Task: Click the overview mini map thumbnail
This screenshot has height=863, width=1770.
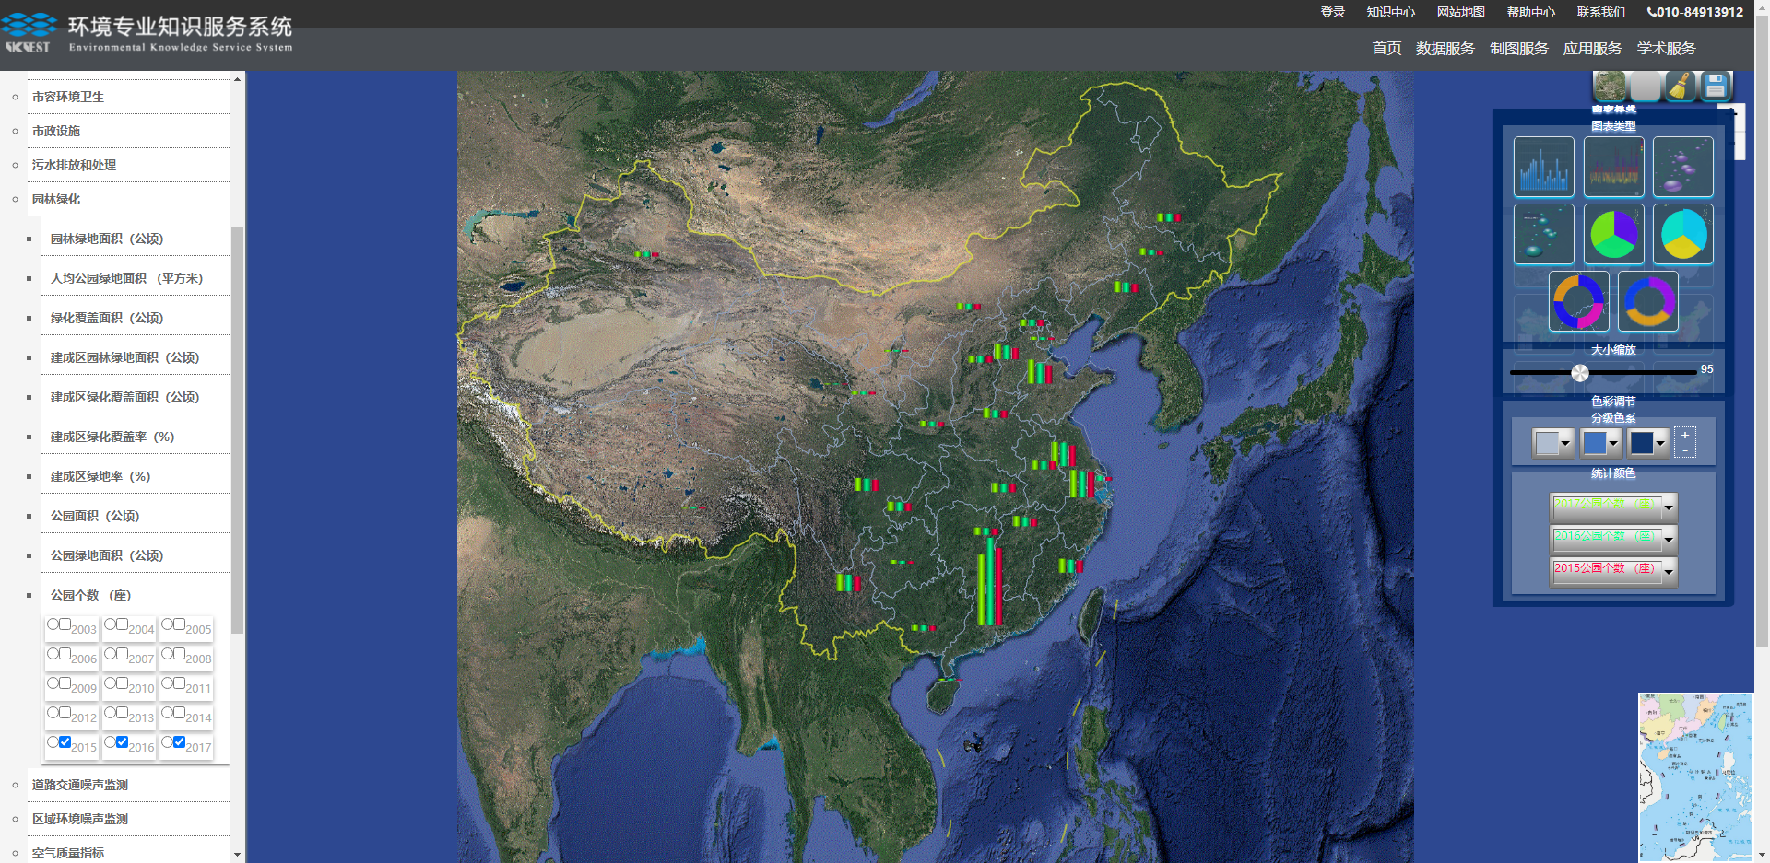Action: click(x=1694, y=776)
